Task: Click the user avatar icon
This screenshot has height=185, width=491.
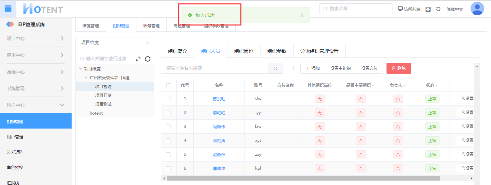Action: [x=477, y=9]
